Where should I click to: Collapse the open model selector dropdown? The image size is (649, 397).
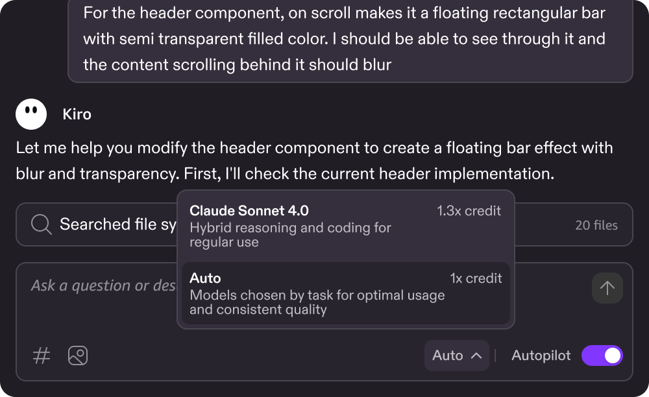pyautogui.click(x=456, y=355)
